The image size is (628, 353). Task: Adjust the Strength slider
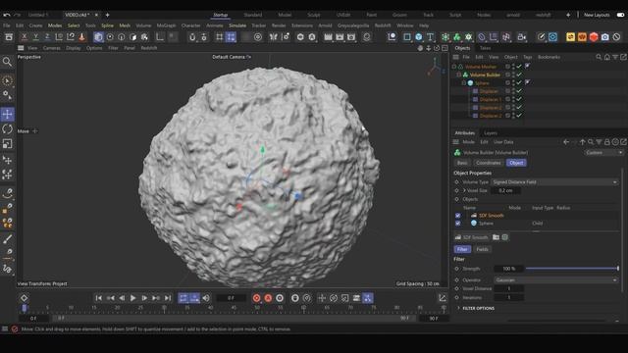pyautogui.click(x=572, y=269)
